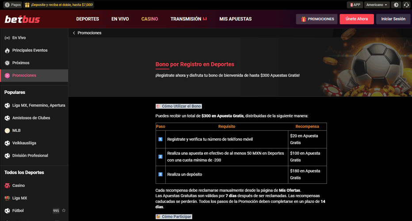Open Liga MX in Todos los Deportes
The image size is (412, 221).
click(x=34, y=198)
